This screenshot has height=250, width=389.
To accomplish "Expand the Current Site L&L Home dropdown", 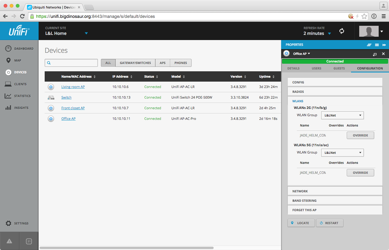I will point(86,33).
